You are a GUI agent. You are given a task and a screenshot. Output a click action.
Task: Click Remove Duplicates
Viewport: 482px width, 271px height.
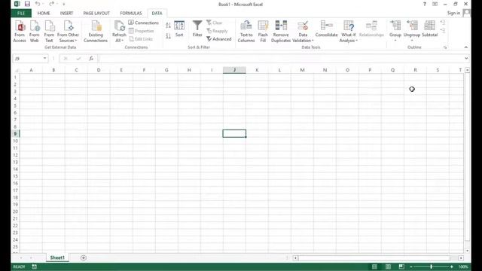click(281, 32)
